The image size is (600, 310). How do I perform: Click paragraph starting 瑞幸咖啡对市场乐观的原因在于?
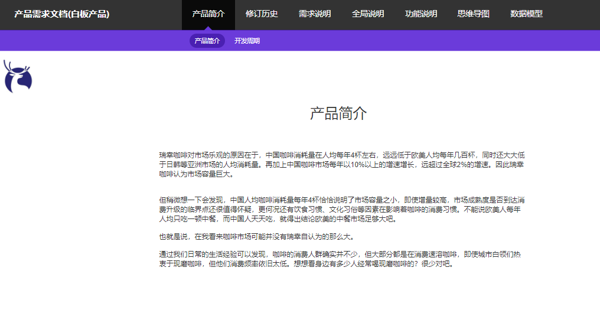pyautogui.click(x=342, y=165)
